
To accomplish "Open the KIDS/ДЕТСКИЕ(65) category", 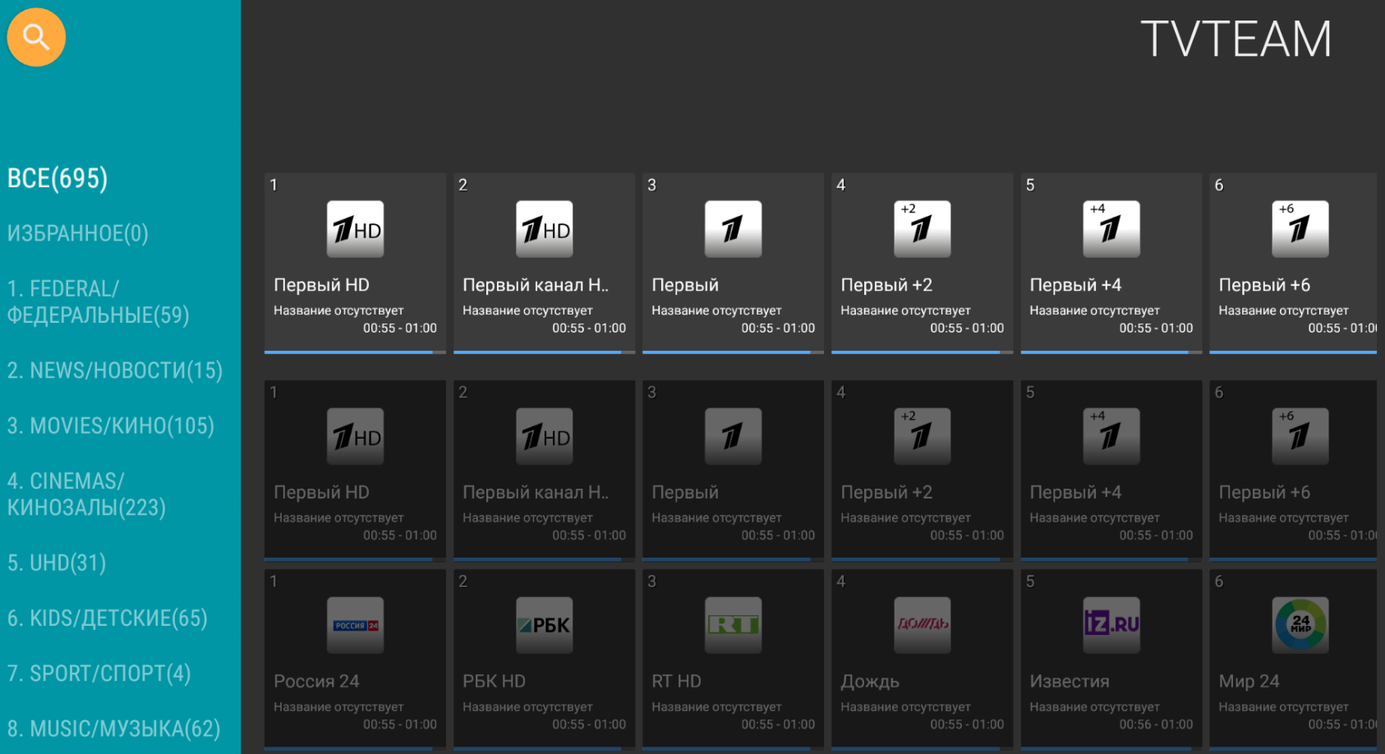I will coord(107,618).
